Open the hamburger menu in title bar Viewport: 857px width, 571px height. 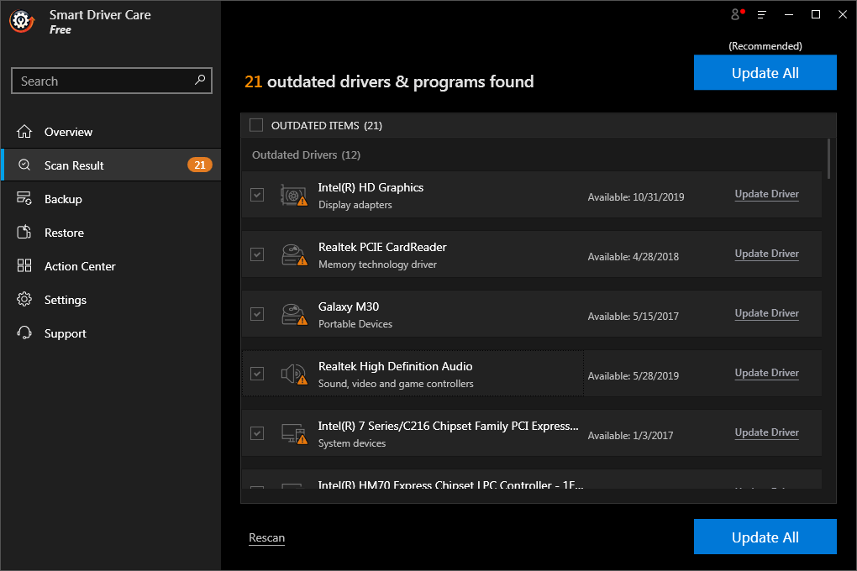(x=762, y=14)
